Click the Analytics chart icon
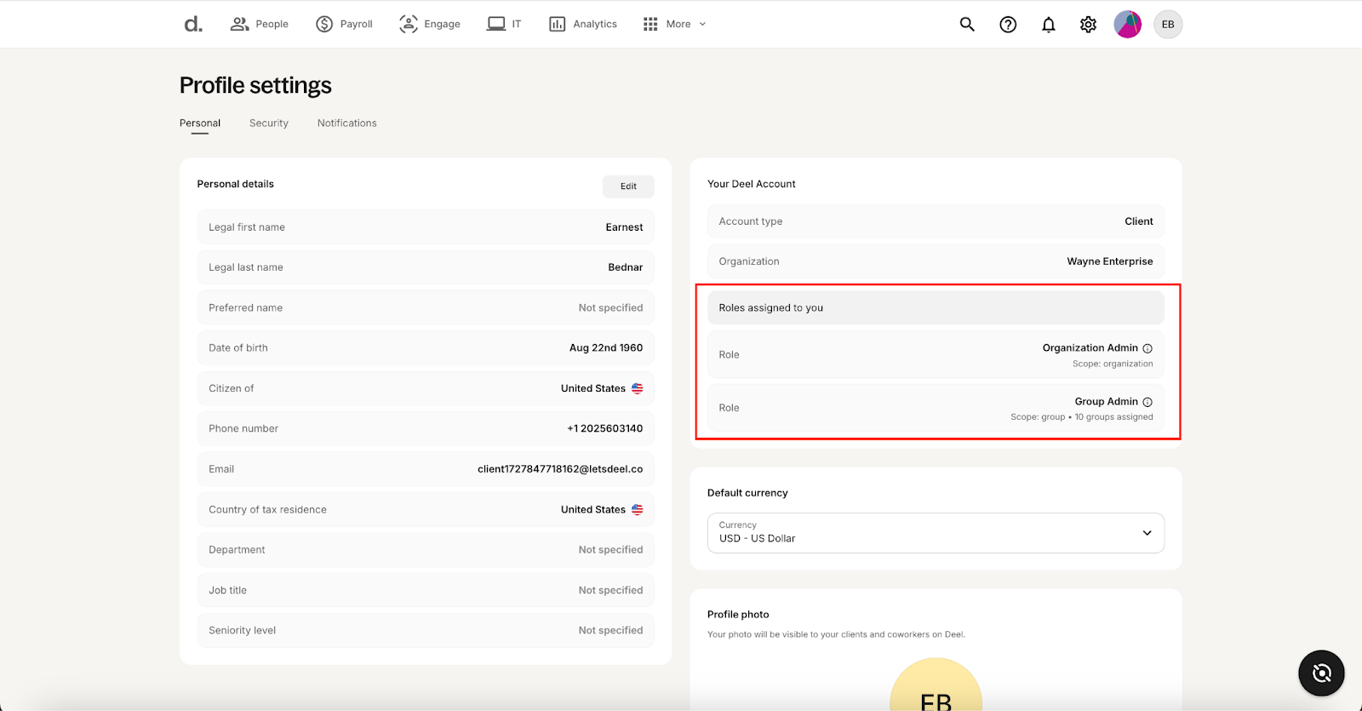The height and width of the screenshot is (711, 1362). [x=558, y=24]
